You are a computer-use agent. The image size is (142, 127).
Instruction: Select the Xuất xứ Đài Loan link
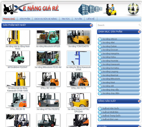110,119
